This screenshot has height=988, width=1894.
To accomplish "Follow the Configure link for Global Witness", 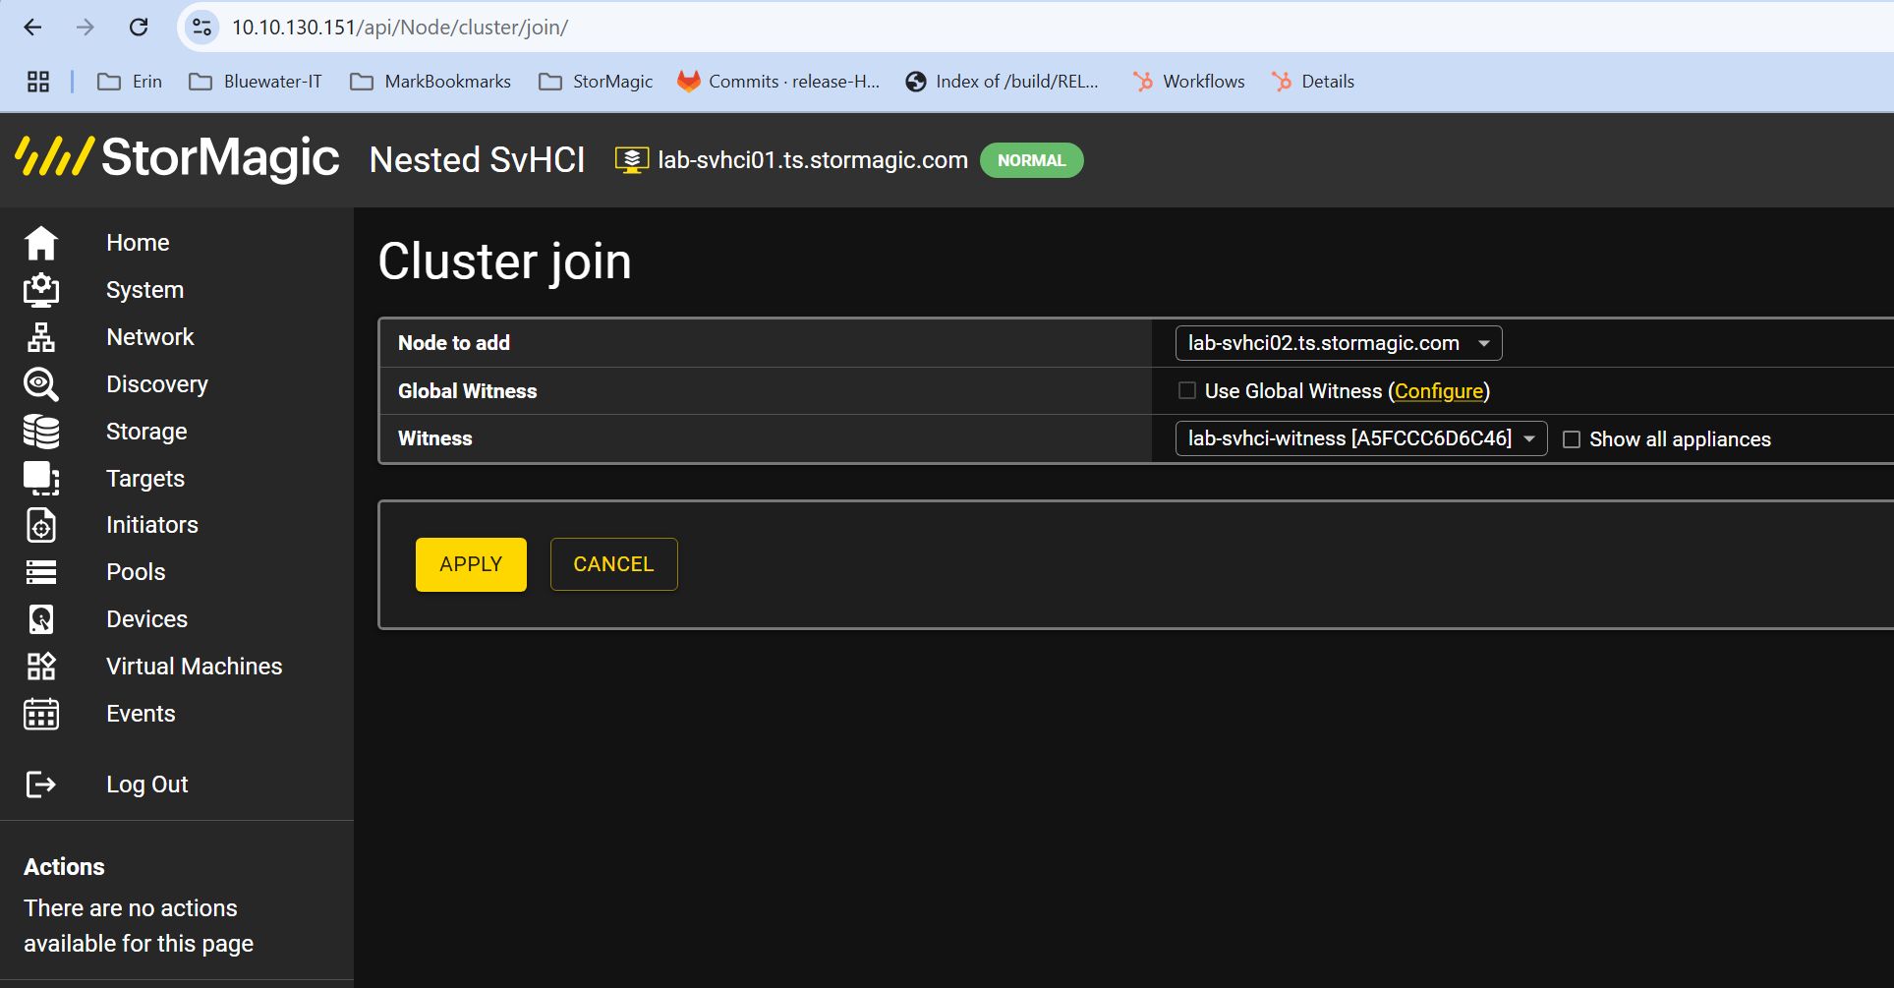I will 1439,391.
